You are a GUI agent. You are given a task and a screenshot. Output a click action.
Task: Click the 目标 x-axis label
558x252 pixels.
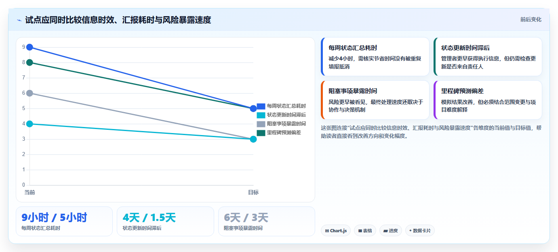click(x=253, y=192)
